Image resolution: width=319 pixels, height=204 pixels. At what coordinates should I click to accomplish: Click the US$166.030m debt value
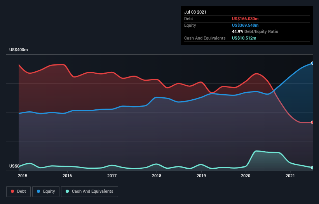[245, 19]
